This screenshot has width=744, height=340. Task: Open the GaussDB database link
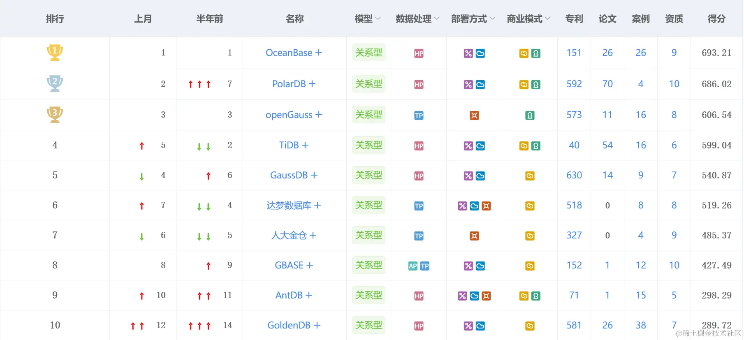coord(289,175)
